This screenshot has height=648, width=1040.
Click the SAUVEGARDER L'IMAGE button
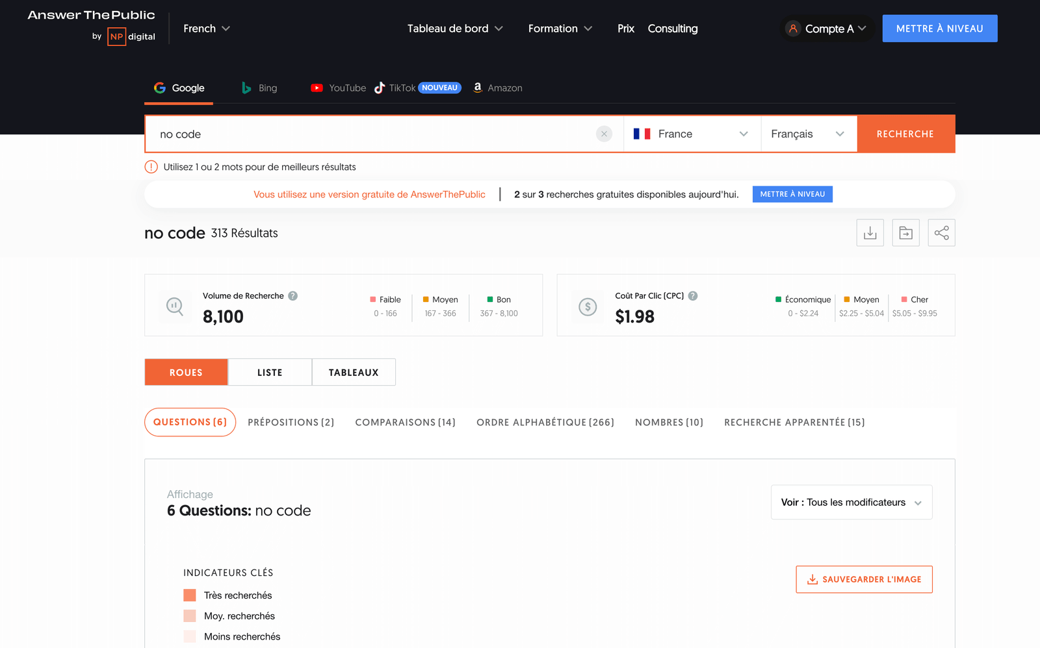click(864, 579)
